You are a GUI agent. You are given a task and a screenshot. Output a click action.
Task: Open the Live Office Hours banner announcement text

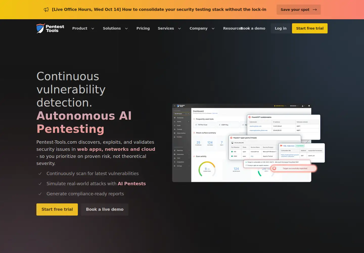pyautogui.click(x=159, y=9)
